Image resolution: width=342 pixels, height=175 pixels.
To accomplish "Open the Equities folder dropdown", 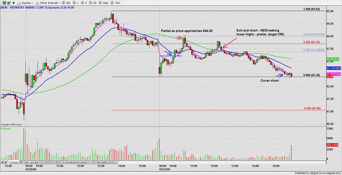I will pos(25,3).
